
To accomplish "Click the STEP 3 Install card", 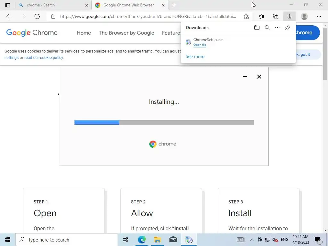I will [258, 211].
